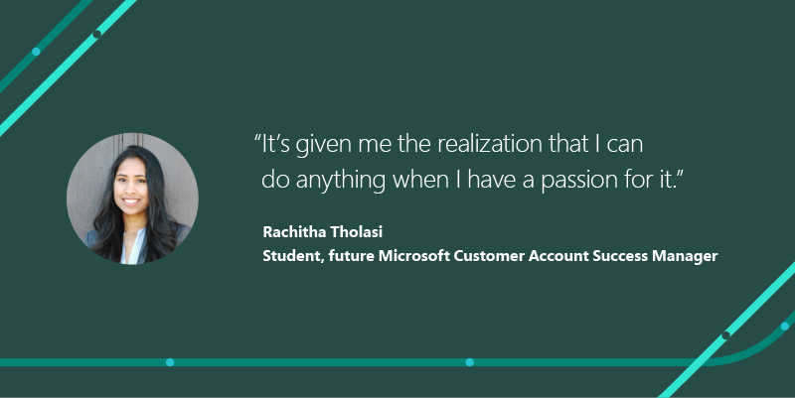Click the job title line starting with Student
795x398 pixels.
(x=490, y=256)
